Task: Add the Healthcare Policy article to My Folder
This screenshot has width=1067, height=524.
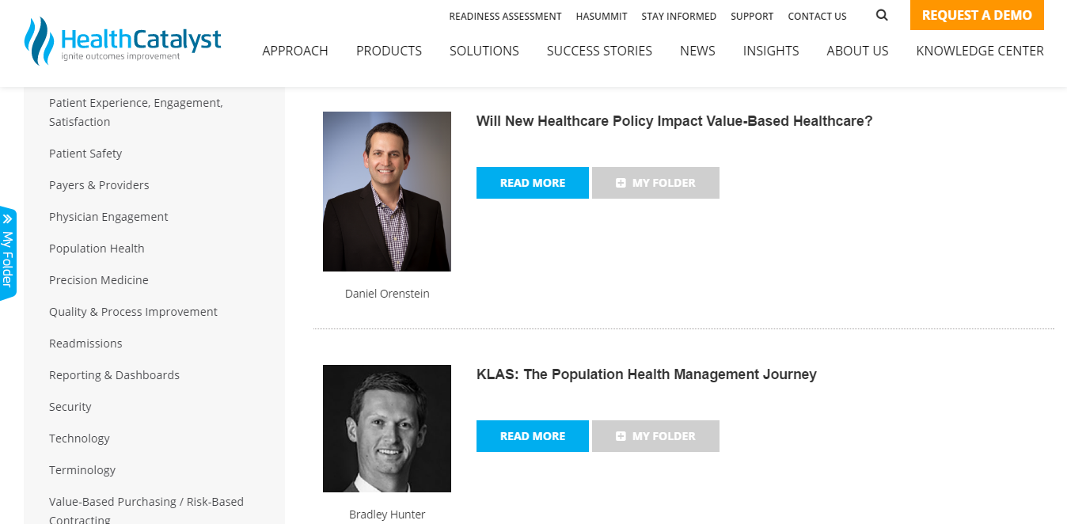Action: [x=655, y=183]
